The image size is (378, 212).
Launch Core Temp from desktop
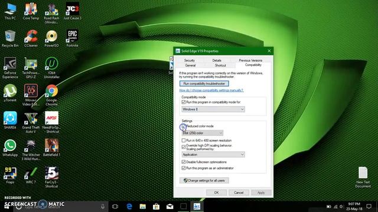click(31, 11)
